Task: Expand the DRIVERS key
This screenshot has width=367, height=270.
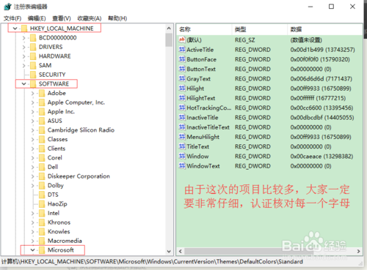Action: [x=23, y=47]
